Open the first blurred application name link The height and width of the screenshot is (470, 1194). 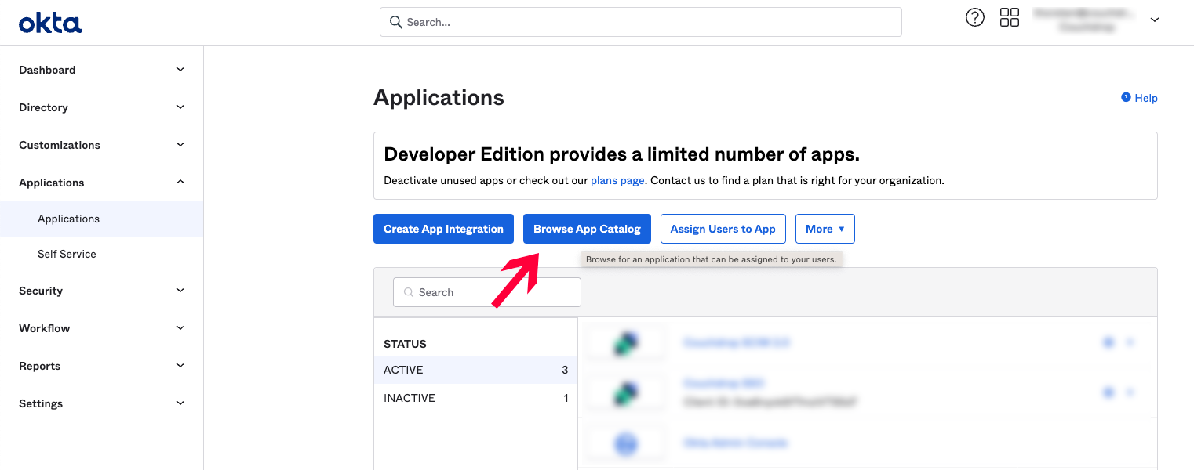pyautogui.click(x=737, y=342)
